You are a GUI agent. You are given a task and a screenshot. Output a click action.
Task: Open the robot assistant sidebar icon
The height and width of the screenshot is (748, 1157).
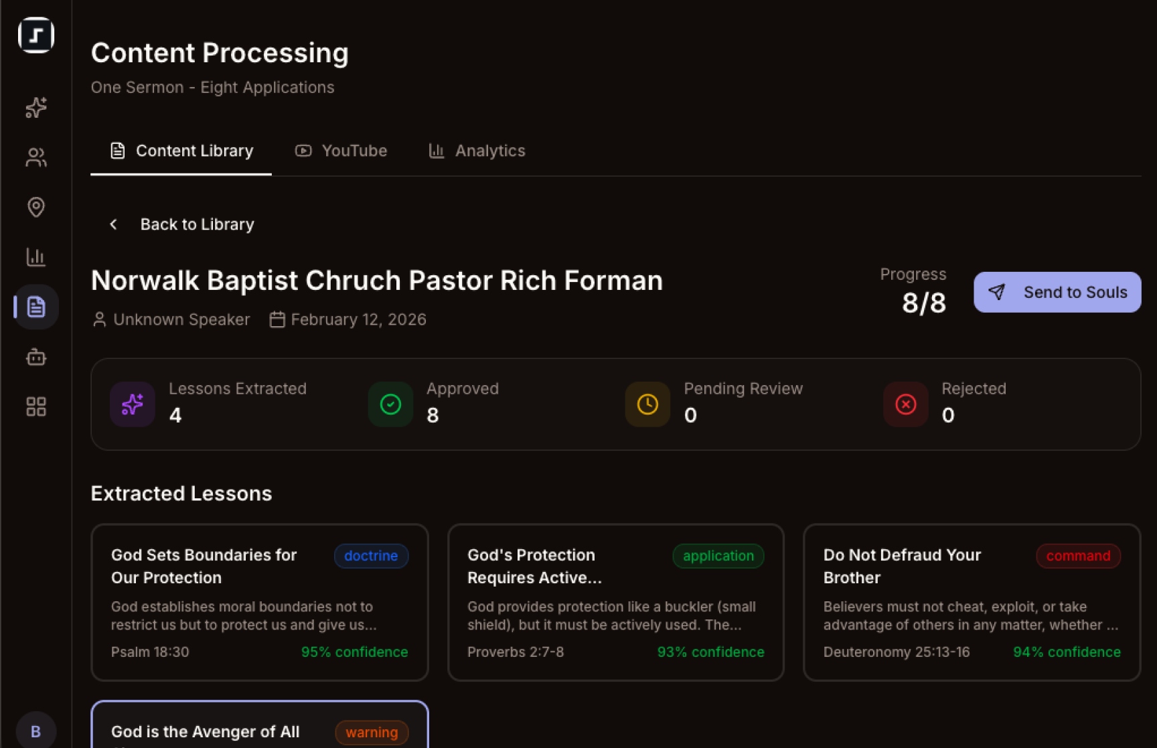(x=35, y=356)
